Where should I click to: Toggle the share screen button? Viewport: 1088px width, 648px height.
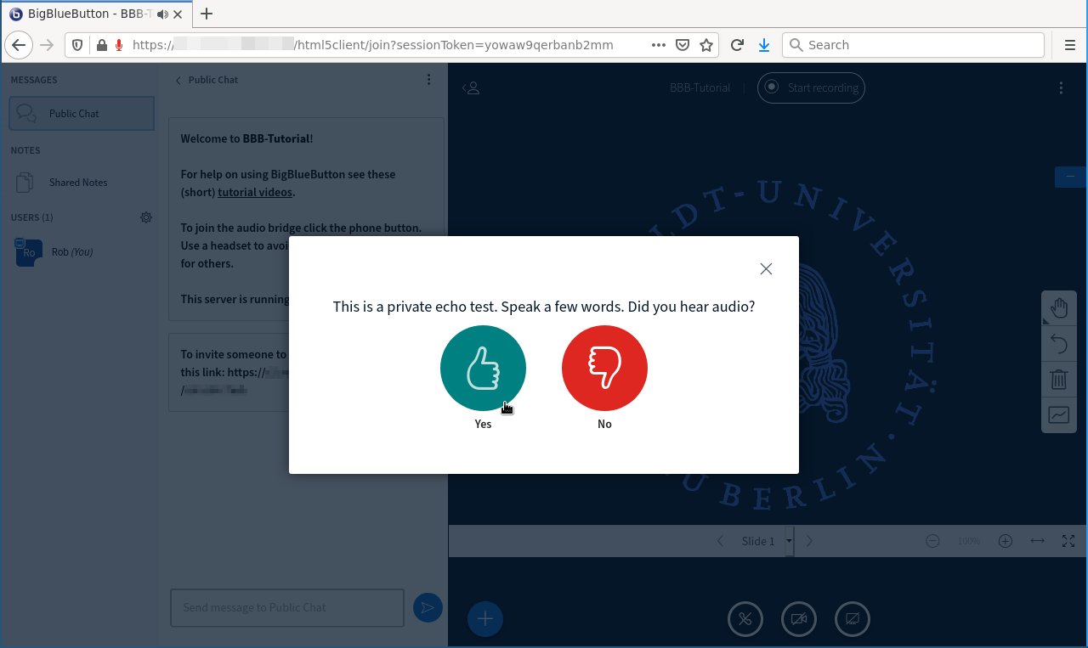[x=853, y=619]
